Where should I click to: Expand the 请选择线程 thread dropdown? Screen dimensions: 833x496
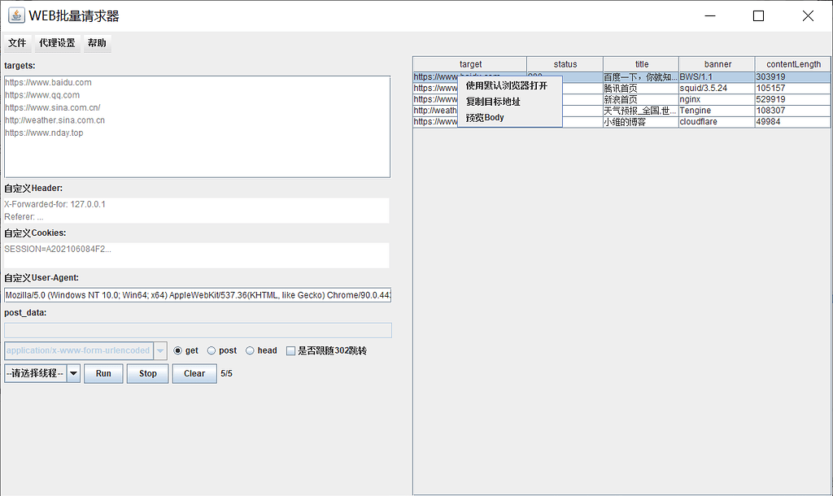[73, 373]
